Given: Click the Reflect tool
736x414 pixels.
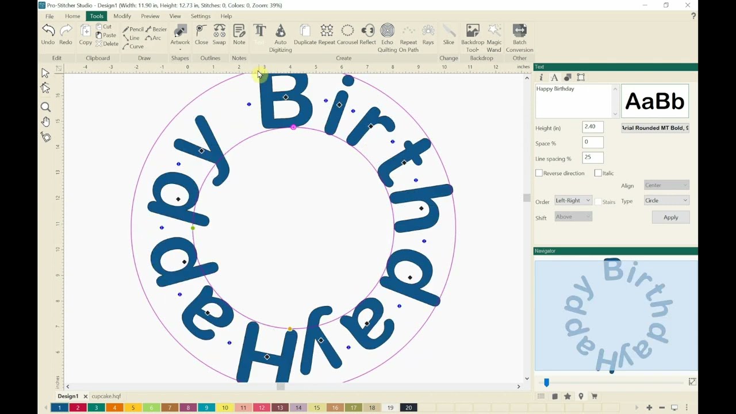Looking at the screenshot, I should (x=368, y=34).
